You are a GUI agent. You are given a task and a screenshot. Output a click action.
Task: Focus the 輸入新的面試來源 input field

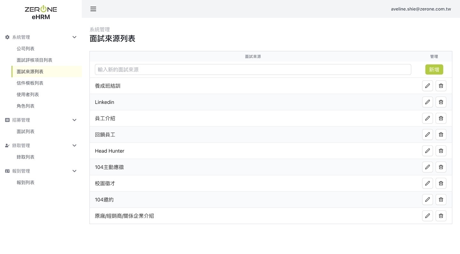(253, 69)
